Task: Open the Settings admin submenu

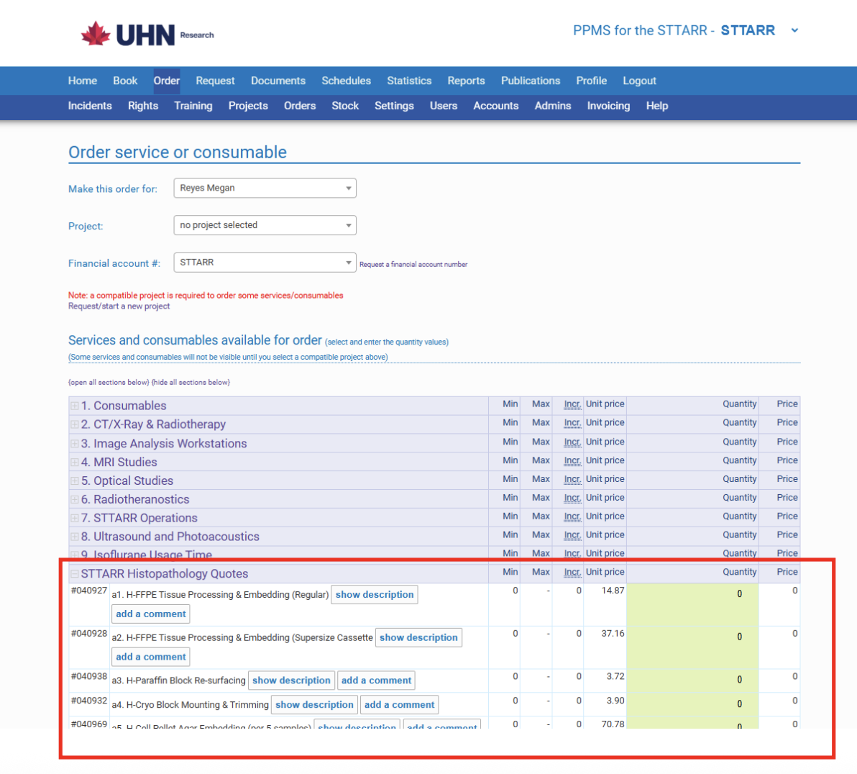Action: 394,106
